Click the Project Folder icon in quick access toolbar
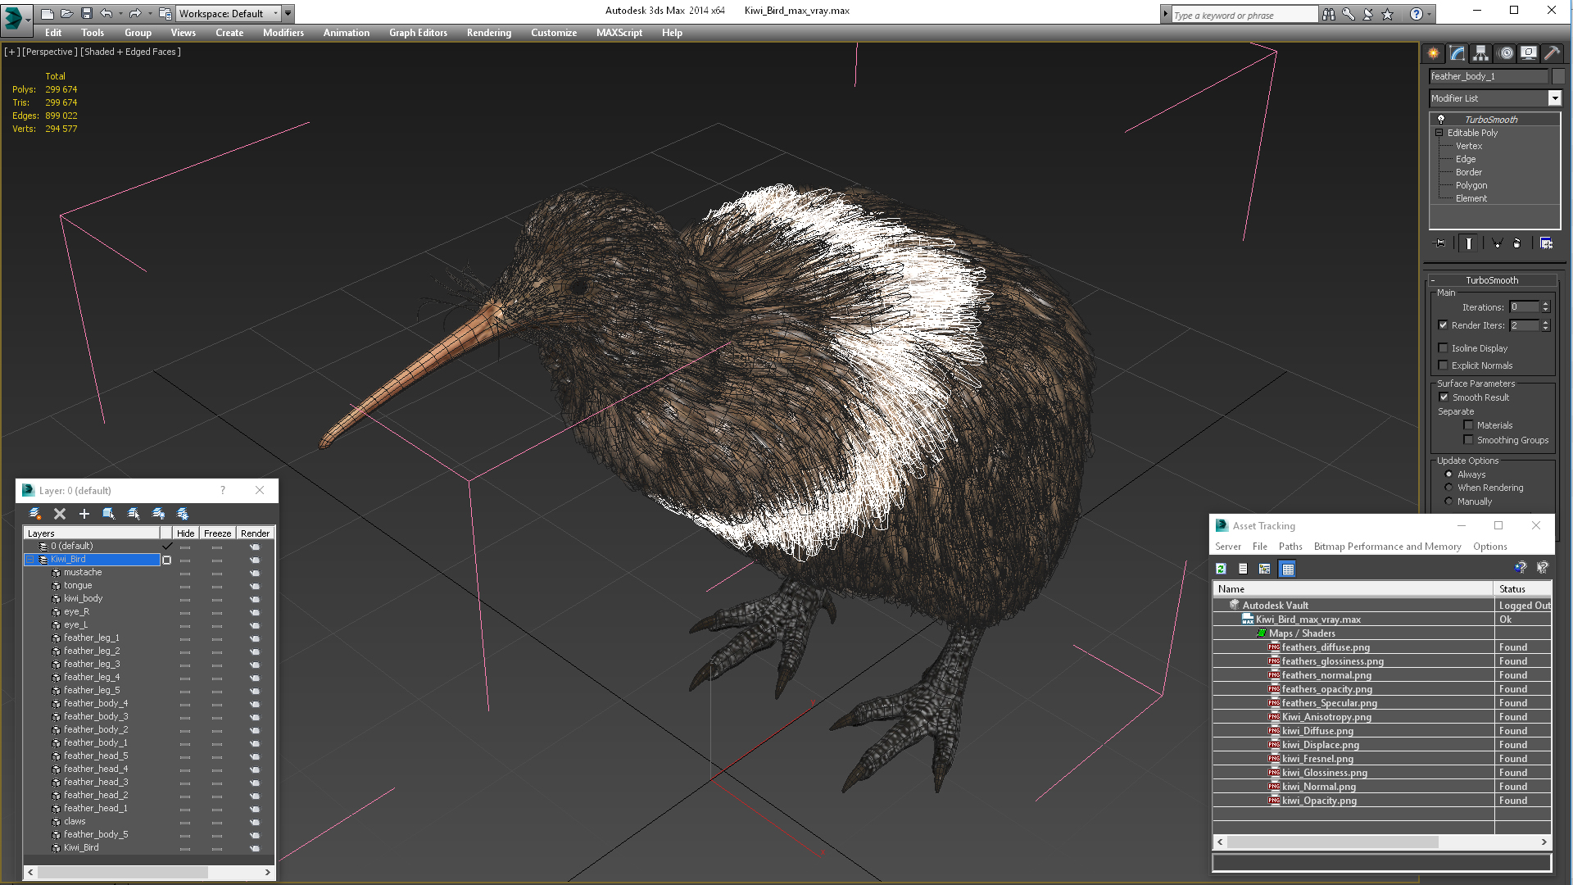 click(165, 13)
